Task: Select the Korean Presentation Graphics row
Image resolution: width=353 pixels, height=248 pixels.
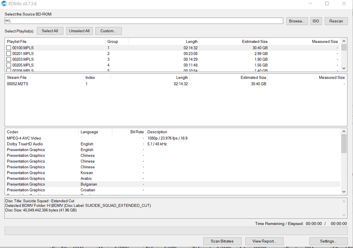Action: [x=173, y=173]
